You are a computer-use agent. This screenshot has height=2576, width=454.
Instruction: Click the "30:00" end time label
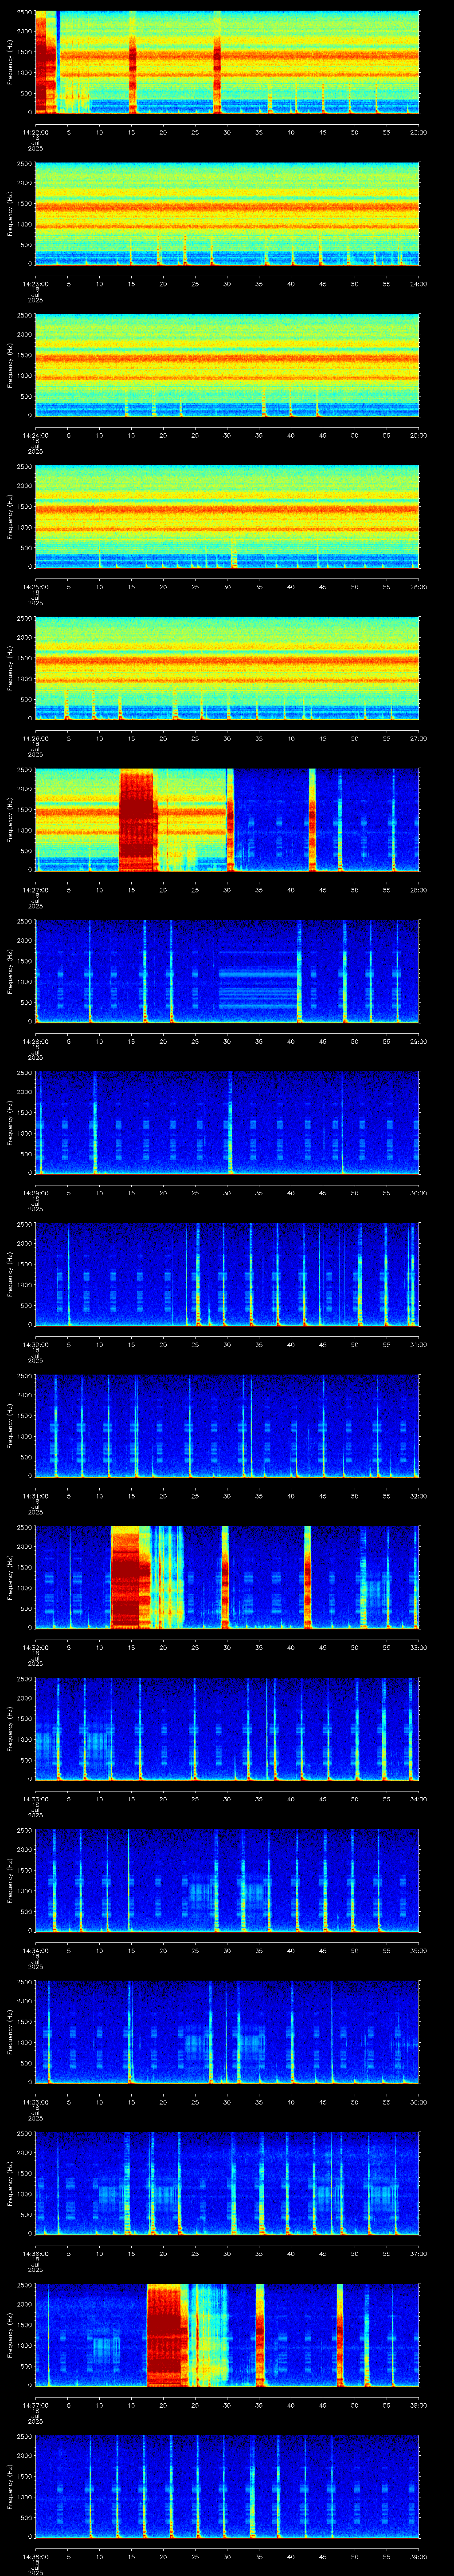pyautogui.click(x=419, y=1193)
